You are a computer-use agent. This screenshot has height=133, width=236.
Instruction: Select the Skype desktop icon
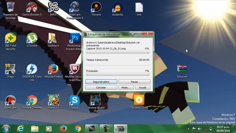(x=75, y=100)
